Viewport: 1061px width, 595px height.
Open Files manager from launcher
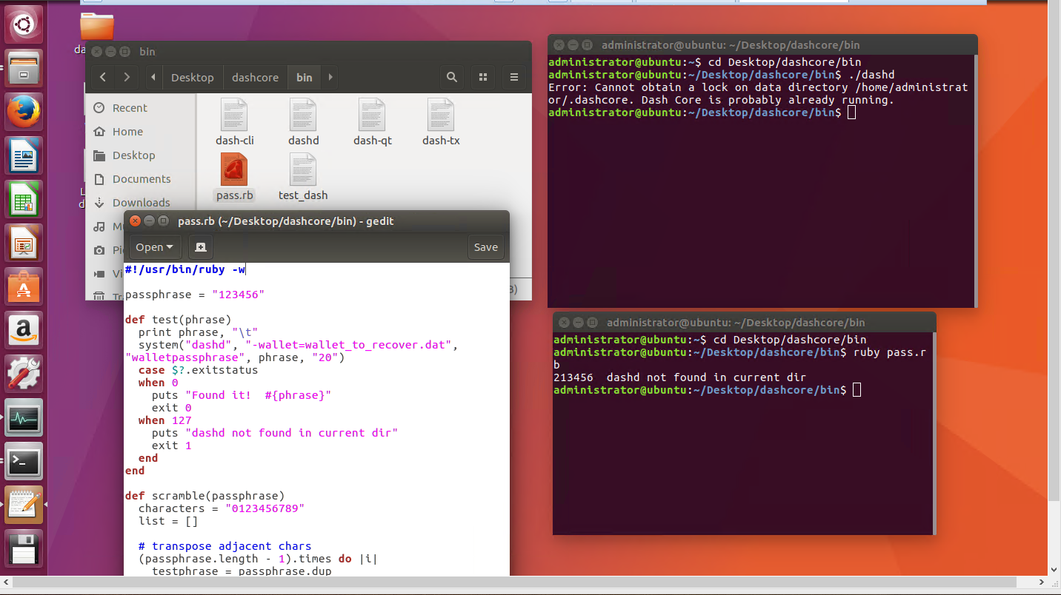coord(24,68)
